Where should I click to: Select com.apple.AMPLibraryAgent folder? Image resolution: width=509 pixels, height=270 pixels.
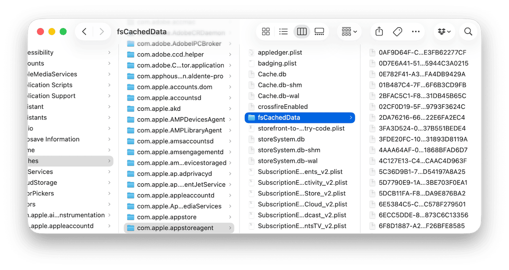click(179, 130)
